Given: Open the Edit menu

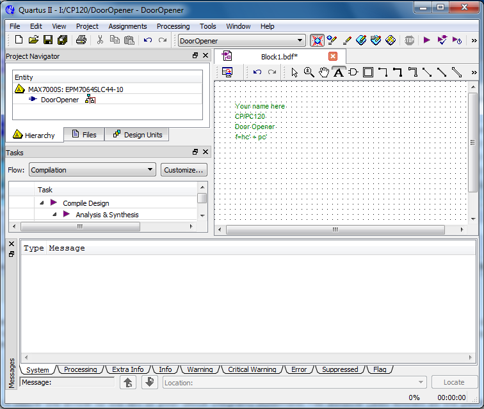Looking at the screenshot, I should (x=36, y=26).
